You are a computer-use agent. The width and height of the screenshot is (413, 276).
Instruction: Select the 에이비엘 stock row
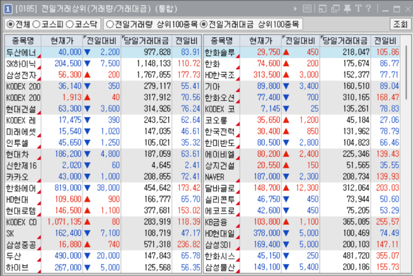tap(302, 154)
